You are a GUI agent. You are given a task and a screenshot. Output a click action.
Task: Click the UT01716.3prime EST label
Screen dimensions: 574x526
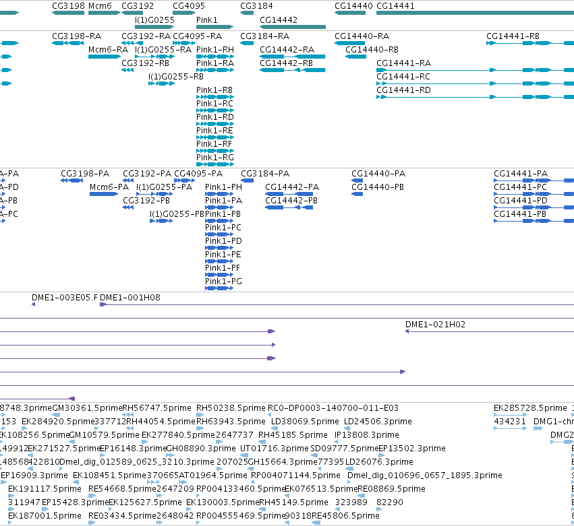(x=275, y=448)
